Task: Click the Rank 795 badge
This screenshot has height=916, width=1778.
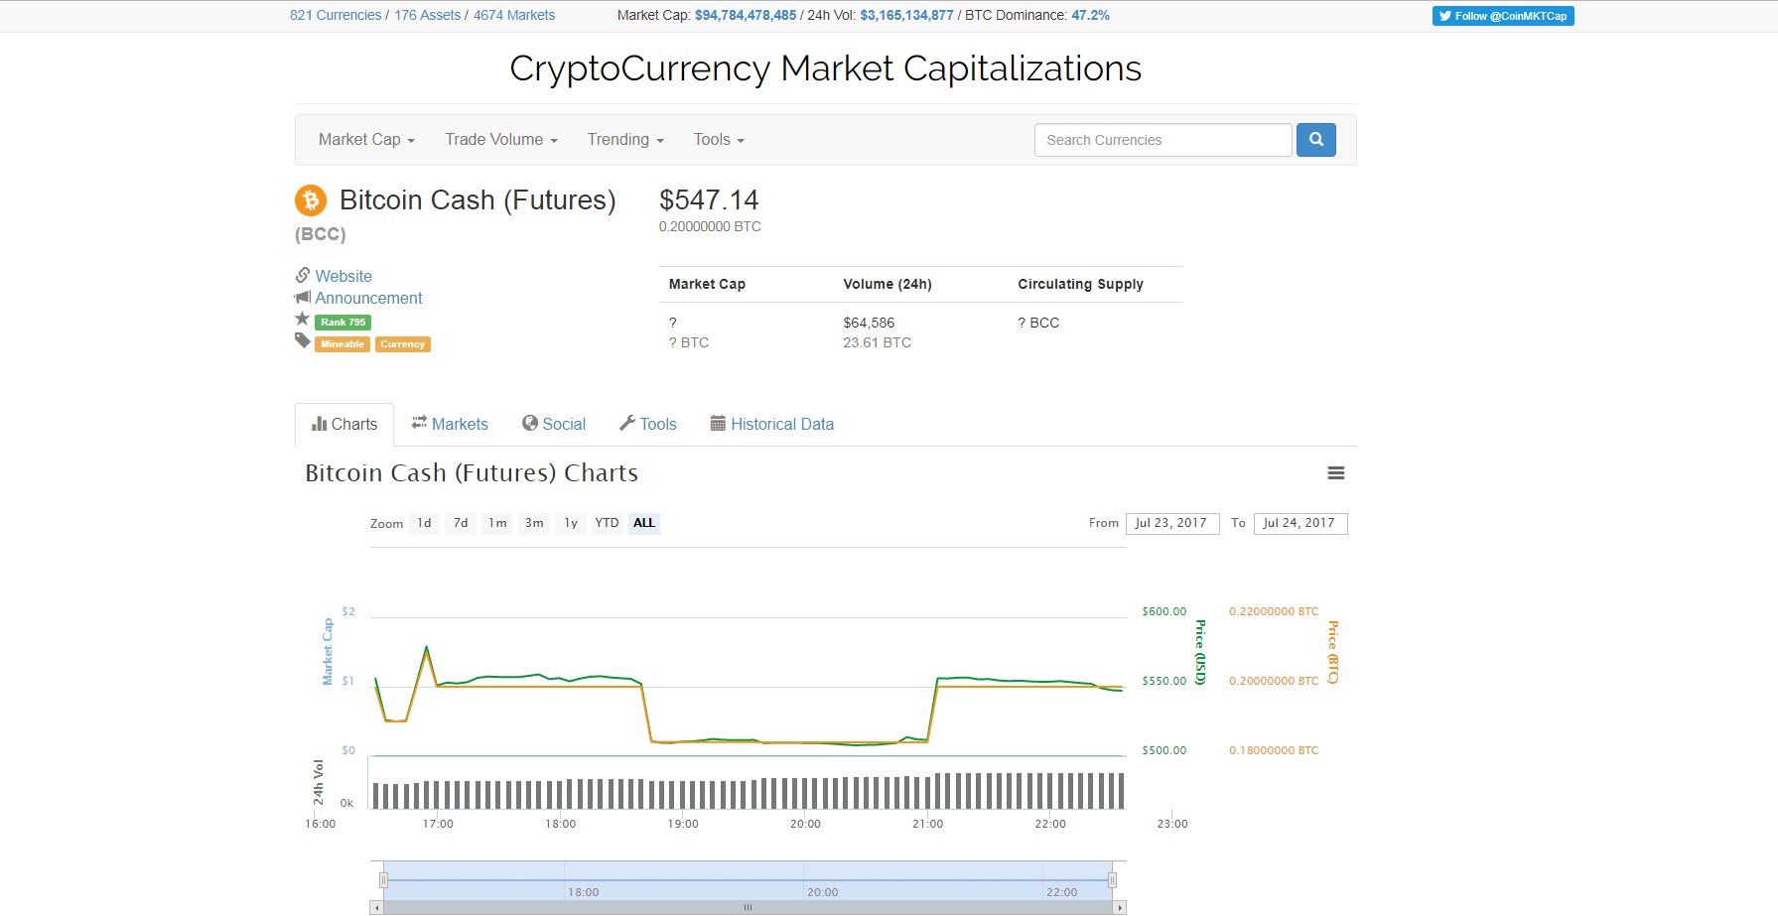Action: pyautogui.click(x=343, y=323)
